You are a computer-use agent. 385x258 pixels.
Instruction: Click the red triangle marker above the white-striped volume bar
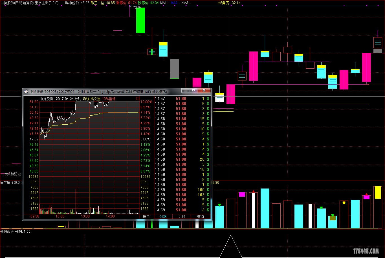point(253,192)
